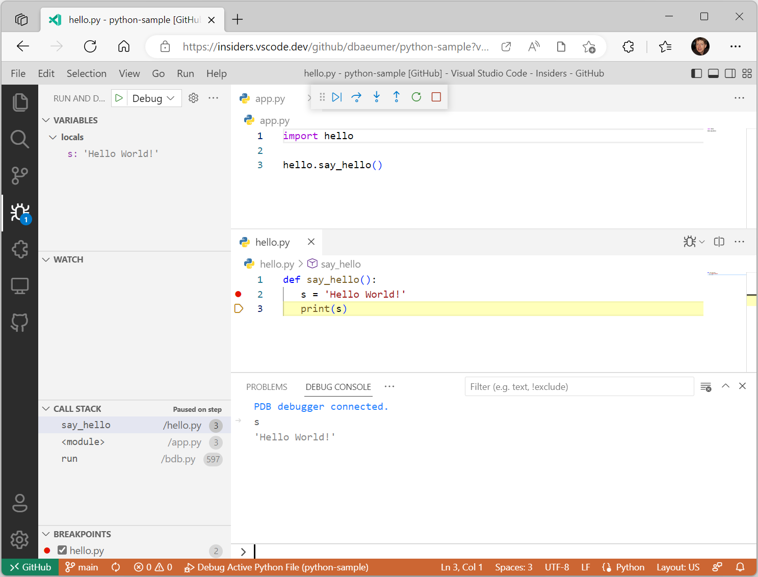
Task: Click the Step Into icon in debug toolbar
Action: (376, 97)
